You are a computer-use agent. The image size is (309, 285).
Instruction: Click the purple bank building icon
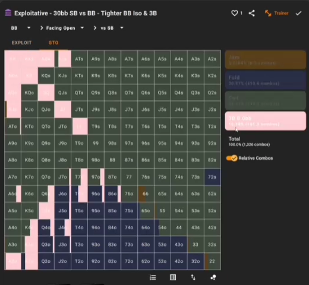point(8,13)
